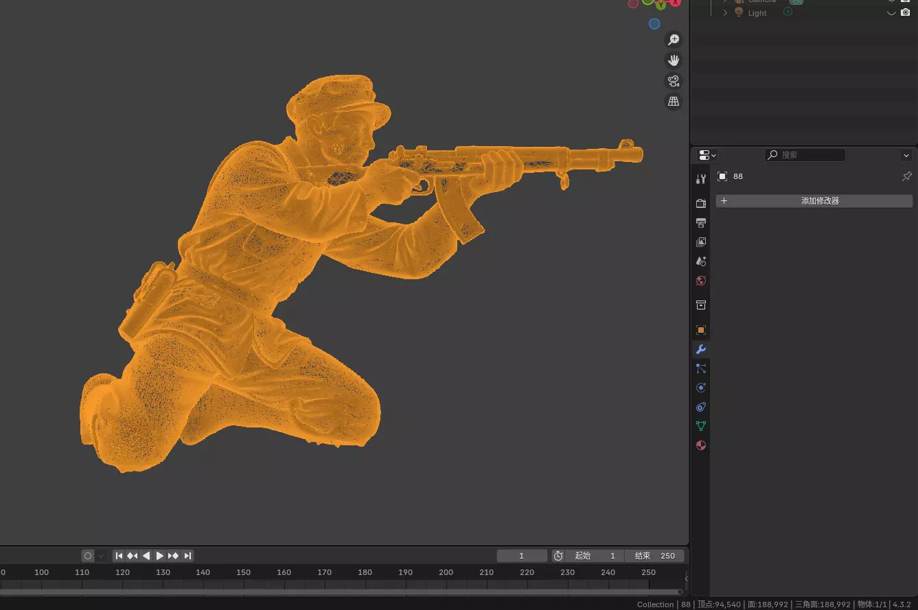Click the zoom viewport magnifier icon
Image resolution: width=918 pixels, height=610 pixels.
coord(674,40)
